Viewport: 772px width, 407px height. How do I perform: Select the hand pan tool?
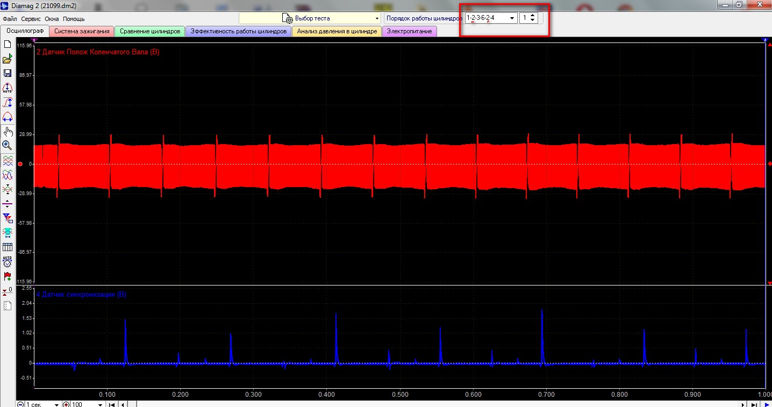[x=8, y=132]
